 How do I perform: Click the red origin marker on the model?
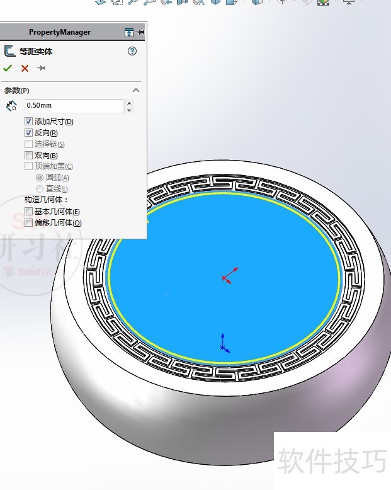(x=225, y=278)
